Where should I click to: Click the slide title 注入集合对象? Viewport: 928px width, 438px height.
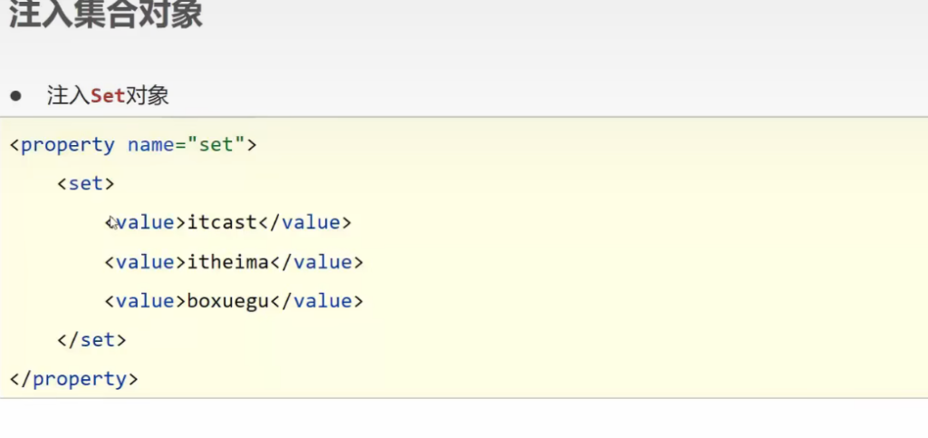105,14
